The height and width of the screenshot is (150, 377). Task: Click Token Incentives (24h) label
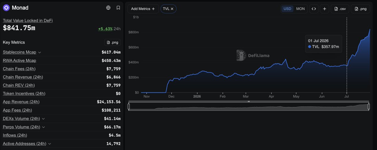(24, 94)
